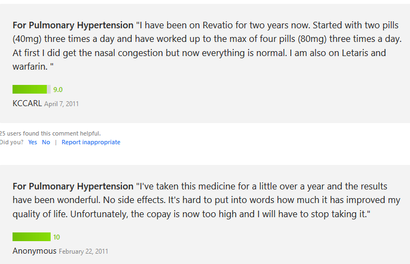Image resolution: width=410 pixels, height=264 pixels.
Task: Click the February 22, 2011 review date
Action: [x=83, y=251]
